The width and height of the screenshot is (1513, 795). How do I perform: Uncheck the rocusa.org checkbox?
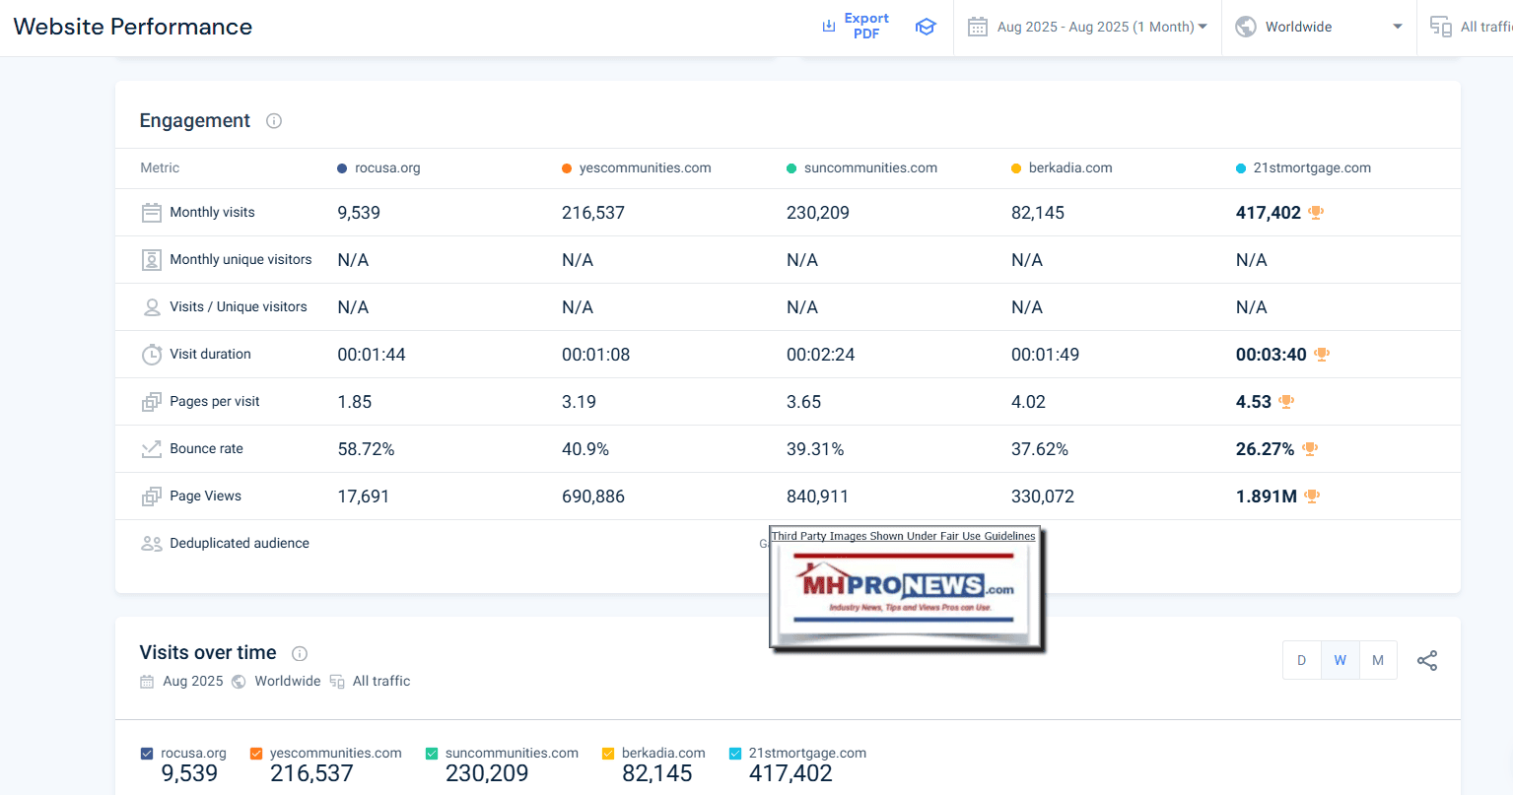[147, 754]
